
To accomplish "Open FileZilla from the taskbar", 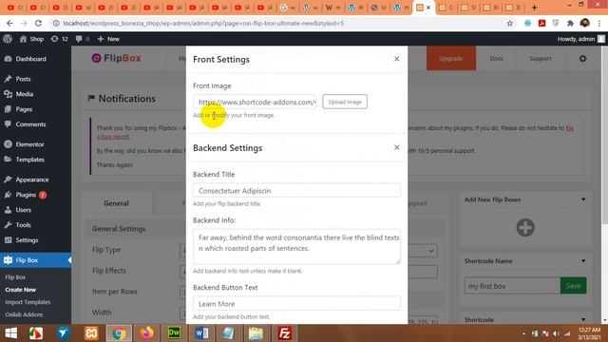I will (x=284, y=333).
